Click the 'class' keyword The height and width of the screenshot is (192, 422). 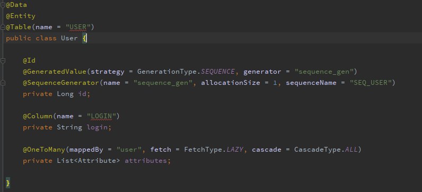(46, 38)
